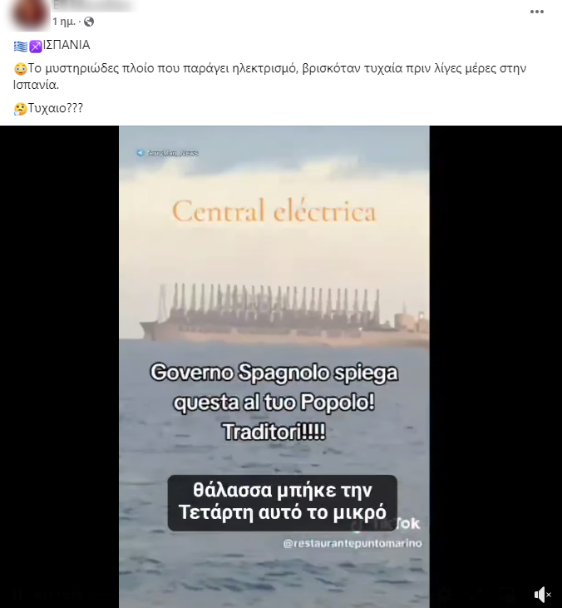Viewport: 562px width, 608px height.
Task: Click the faint 0:11 / 0:19 time display
Action: 57,595
